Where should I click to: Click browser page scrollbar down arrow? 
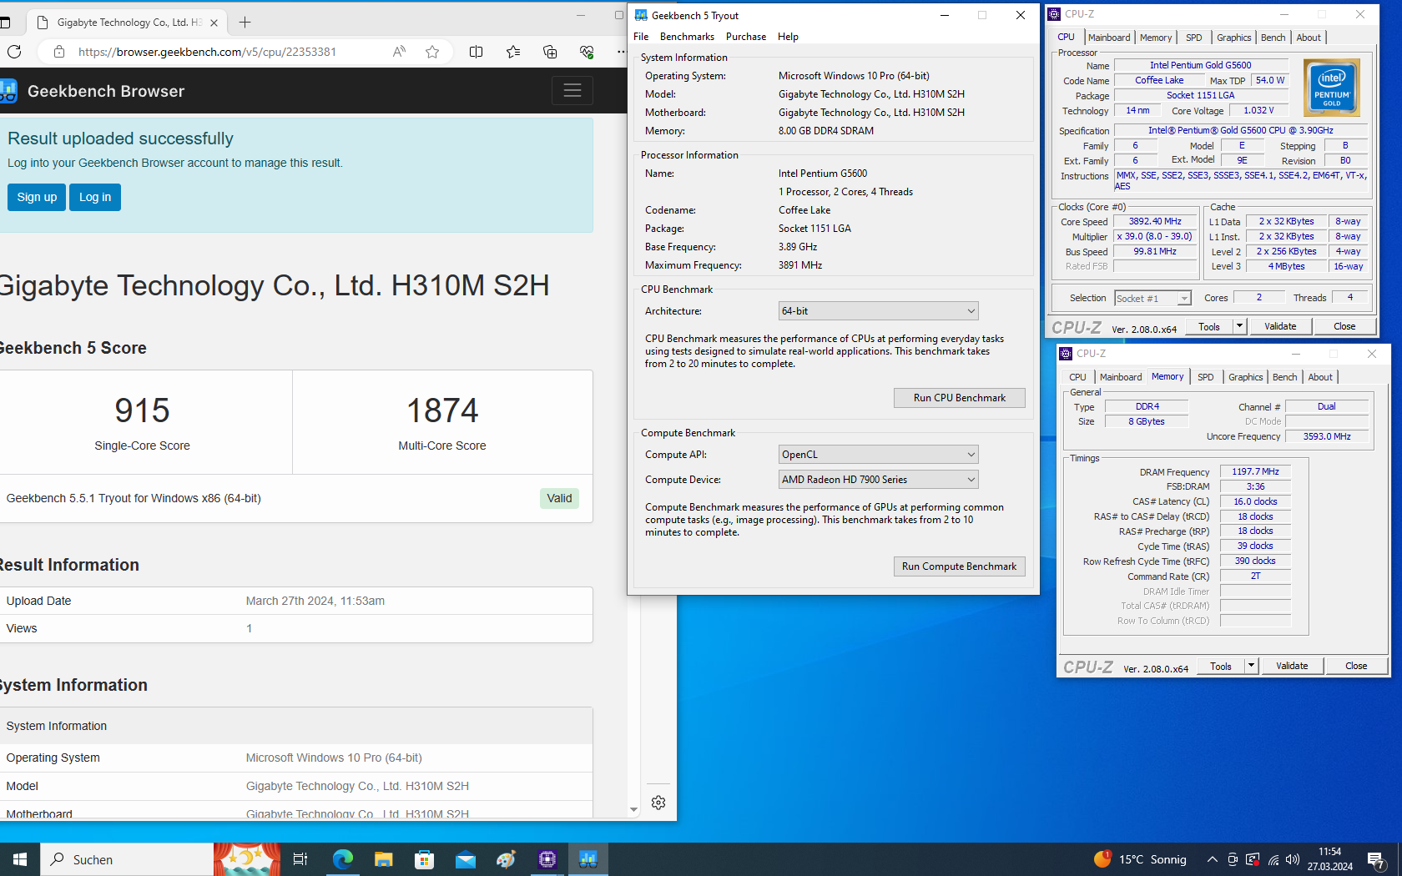[633, 809]
